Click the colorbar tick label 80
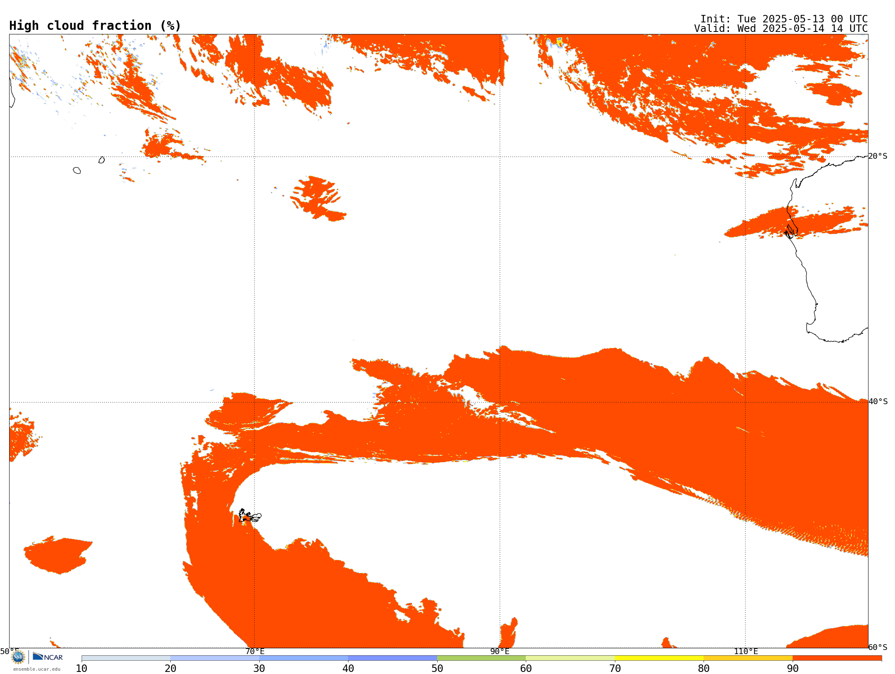Screen dimensions: 895x674 point(704,669)
